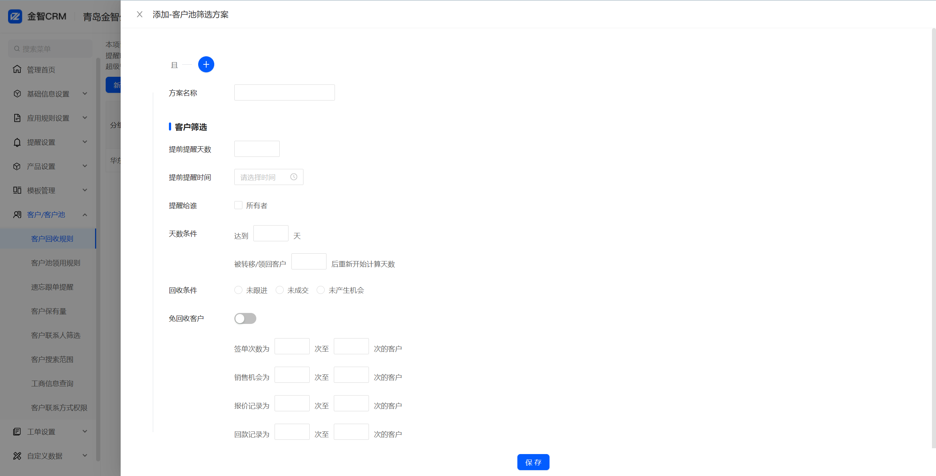Image resolution: width=936 pixels, height=476 pixels.
Task: Click the 自定义数据 tools icon
Action: (17, 456)
